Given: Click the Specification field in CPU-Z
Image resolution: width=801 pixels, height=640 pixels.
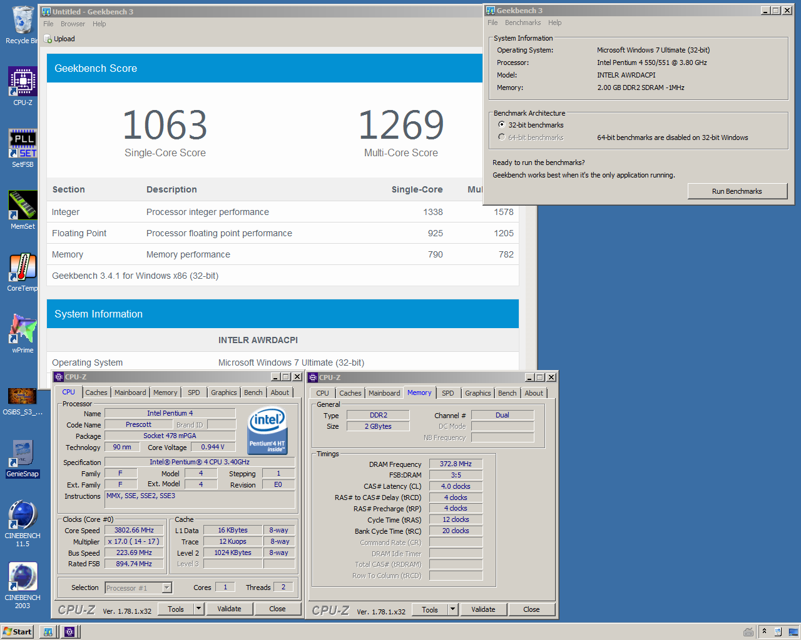Looking at the screenshot, I should (200, 462).
